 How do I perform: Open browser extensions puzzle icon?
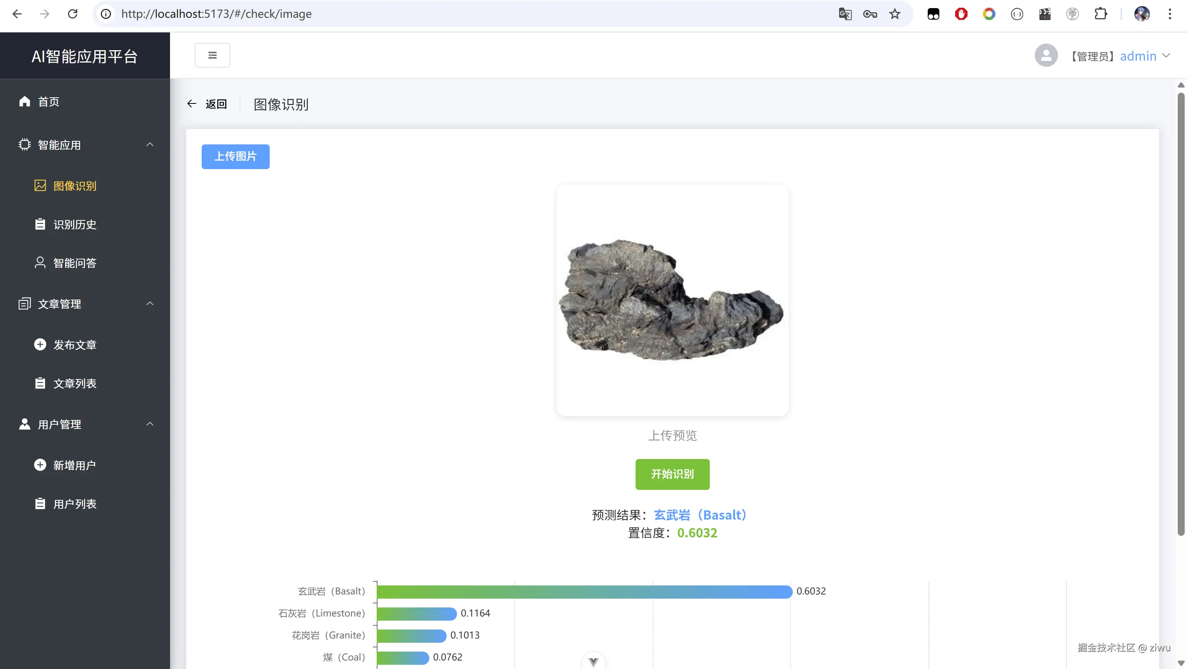[x=1100, y=14]
